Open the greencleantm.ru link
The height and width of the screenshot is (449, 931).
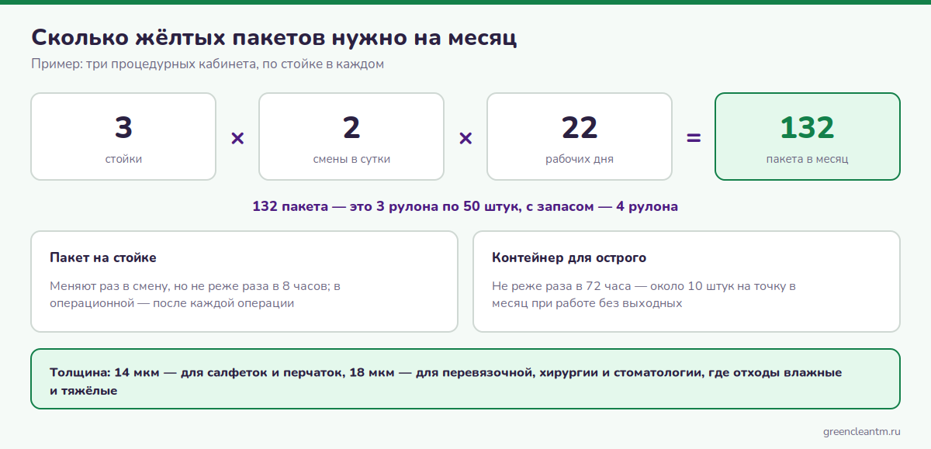pyautogui.click(x=862, y=431)
